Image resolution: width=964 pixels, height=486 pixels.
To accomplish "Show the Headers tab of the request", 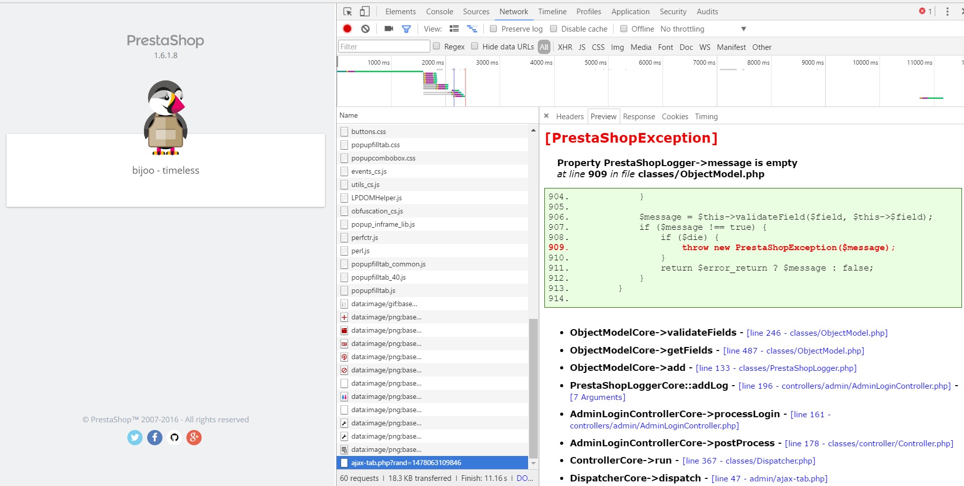I will pyautogui.click(x=570, y=116).
